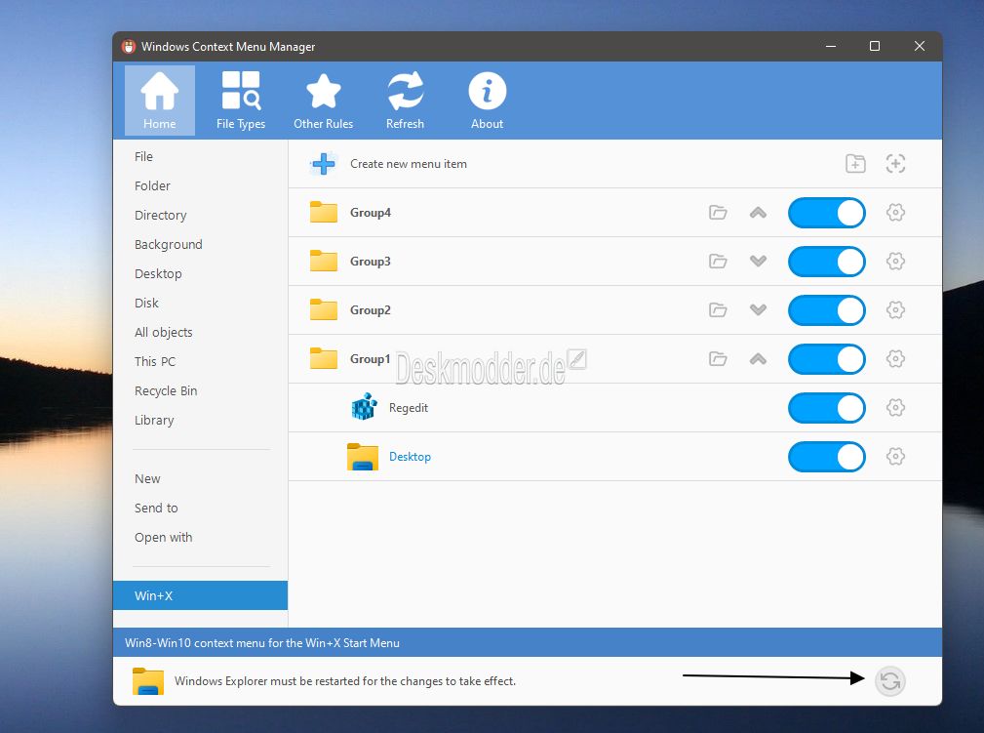Open the About info page

487,101
